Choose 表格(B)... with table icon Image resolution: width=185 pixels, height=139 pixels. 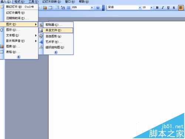pos(19,52)
